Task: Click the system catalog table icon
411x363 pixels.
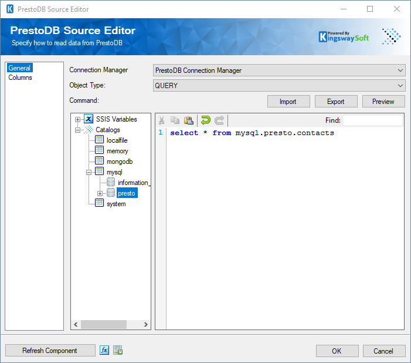Action: pos(99,203)
